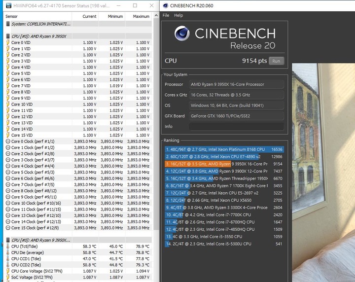Click the Core 7 VID lightning icon
Viewport: 355px width, 282px height.
point(8,86)
